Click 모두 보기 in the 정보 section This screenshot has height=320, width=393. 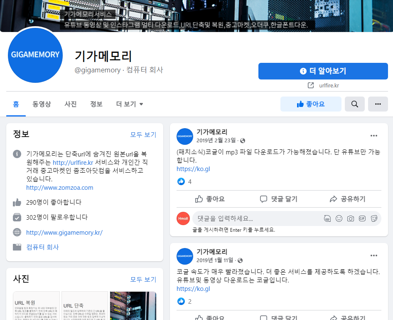click(x=143, y=135)
